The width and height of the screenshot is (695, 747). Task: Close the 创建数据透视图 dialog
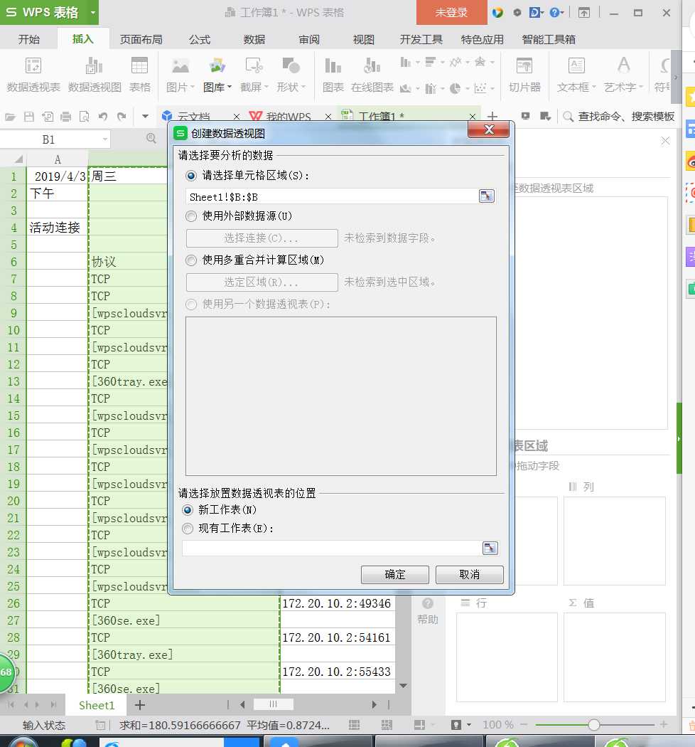click(x=488, y=129)
